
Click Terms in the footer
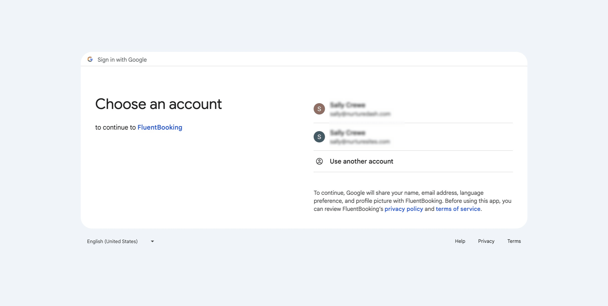pyautogui.click(x=514, y=241)
